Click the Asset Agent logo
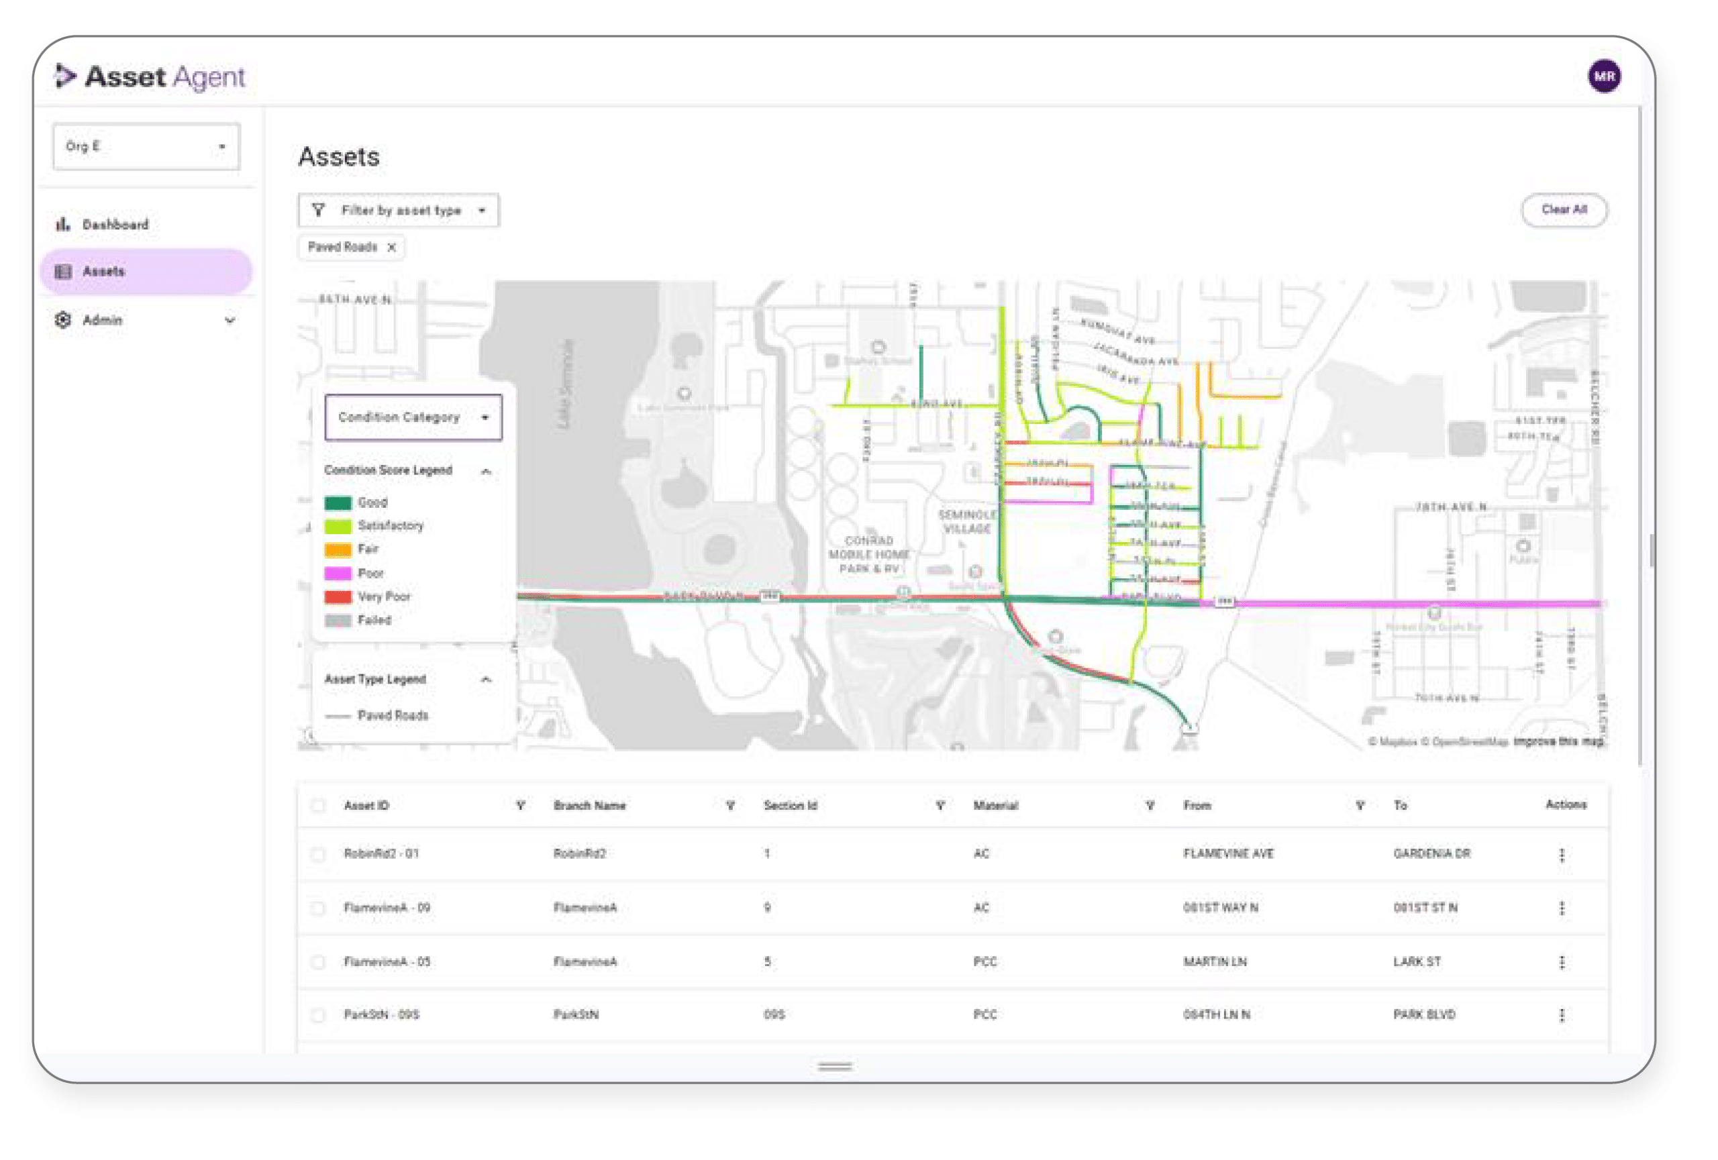 point(150,77)
